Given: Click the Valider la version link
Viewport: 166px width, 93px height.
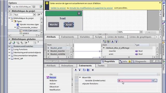Looking at the screenshot, I should (58, 8).
